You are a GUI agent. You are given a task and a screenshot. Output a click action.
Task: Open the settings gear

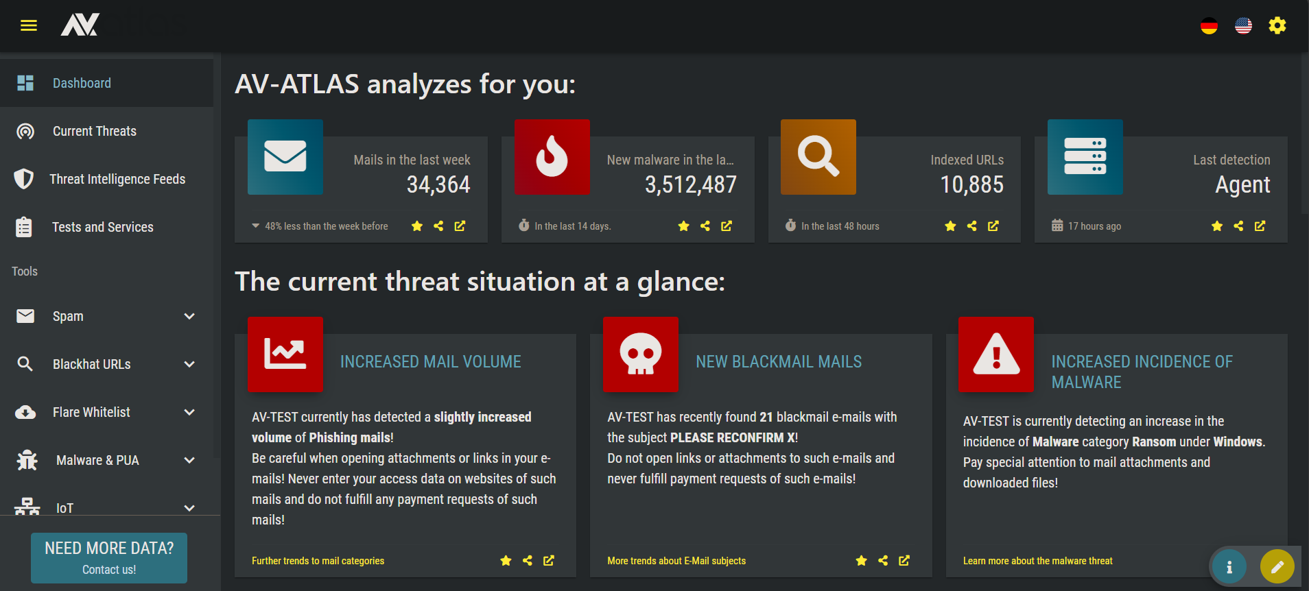(x=1277, y=26)
